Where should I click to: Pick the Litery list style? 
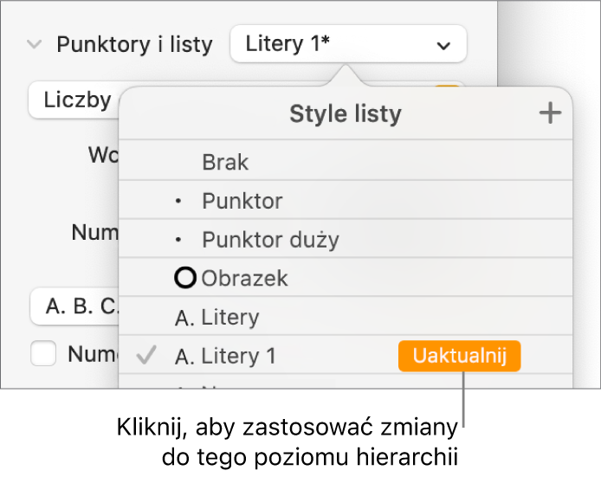pyautogui.click(x=346, y=317)
